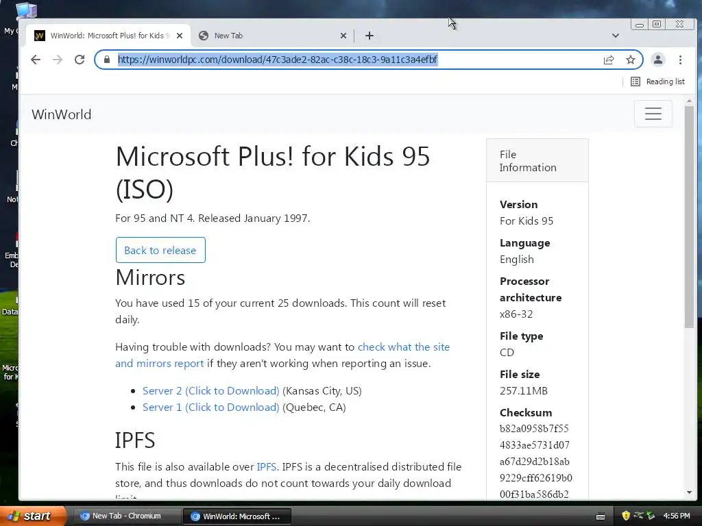Open the Reading list panel

point(657,82)
